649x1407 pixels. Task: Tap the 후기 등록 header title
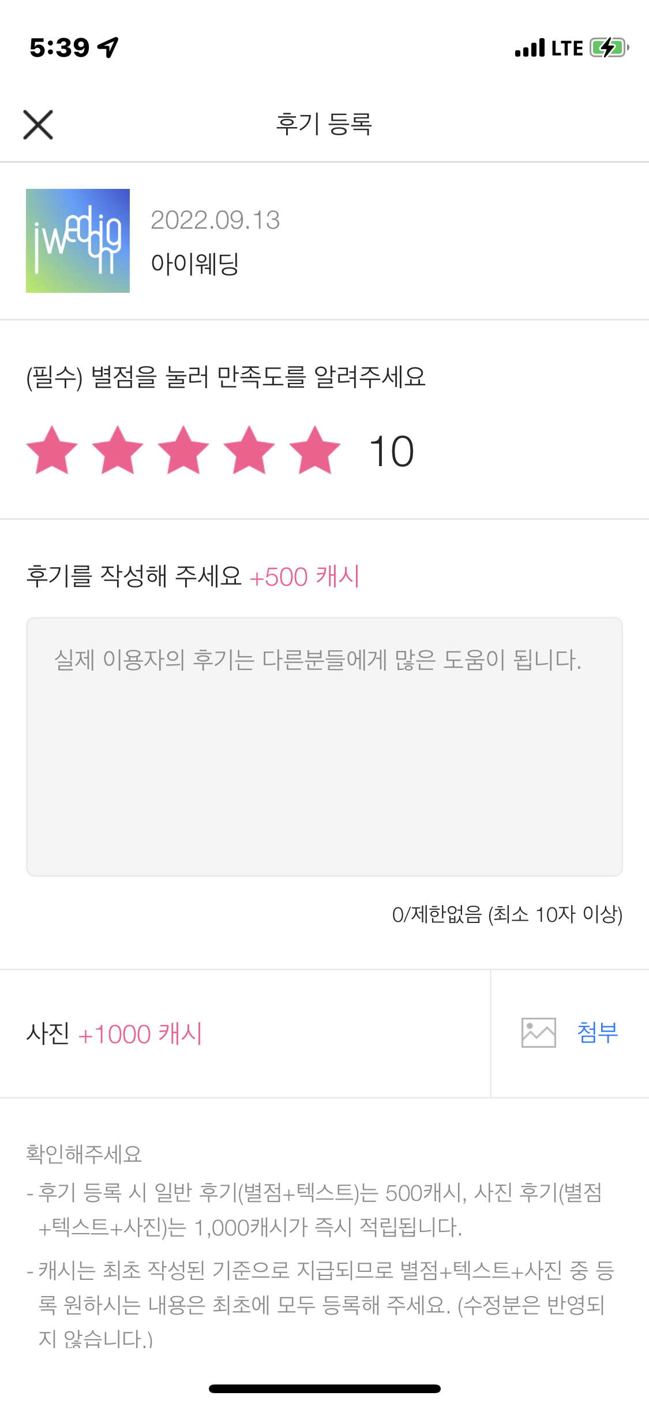(x=324, y=124)
